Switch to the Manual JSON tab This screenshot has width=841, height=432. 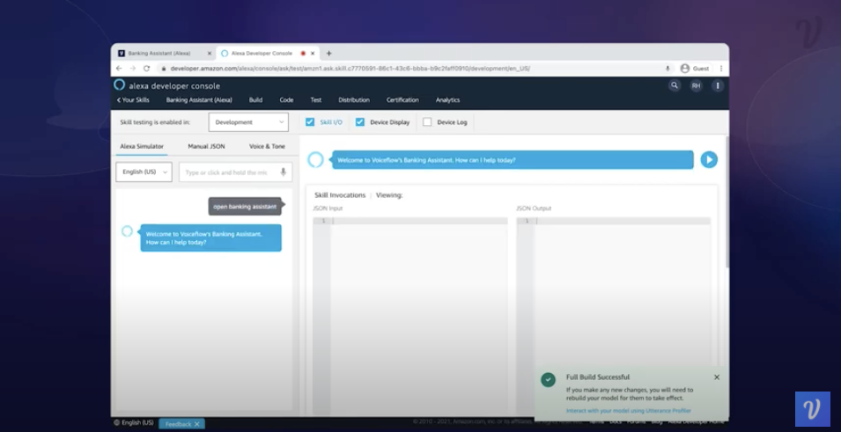(206, 146)
